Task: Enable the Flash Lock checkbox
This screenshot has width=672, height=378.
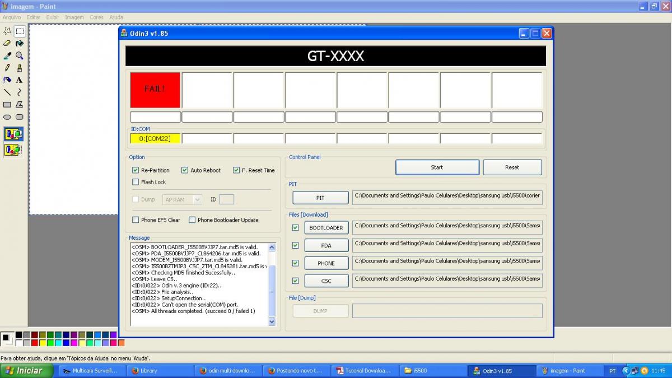Action: [x=135, y=182]
